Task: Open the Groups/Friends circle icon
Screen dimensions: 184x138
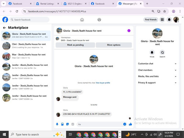Action: 99,20
